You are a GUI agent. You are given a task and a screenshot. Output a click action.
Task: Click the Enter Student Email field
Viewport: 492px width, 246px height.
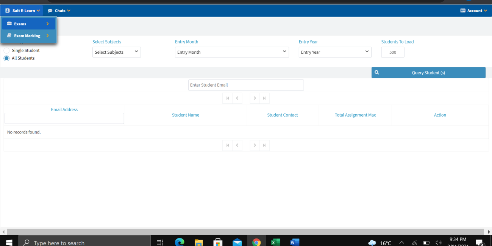coord(246,85)
